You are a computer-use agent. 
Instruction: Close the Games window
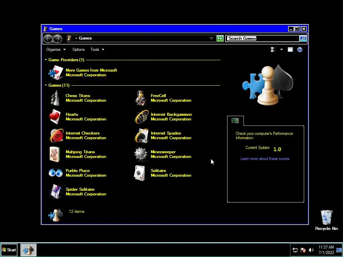(303, 29)
